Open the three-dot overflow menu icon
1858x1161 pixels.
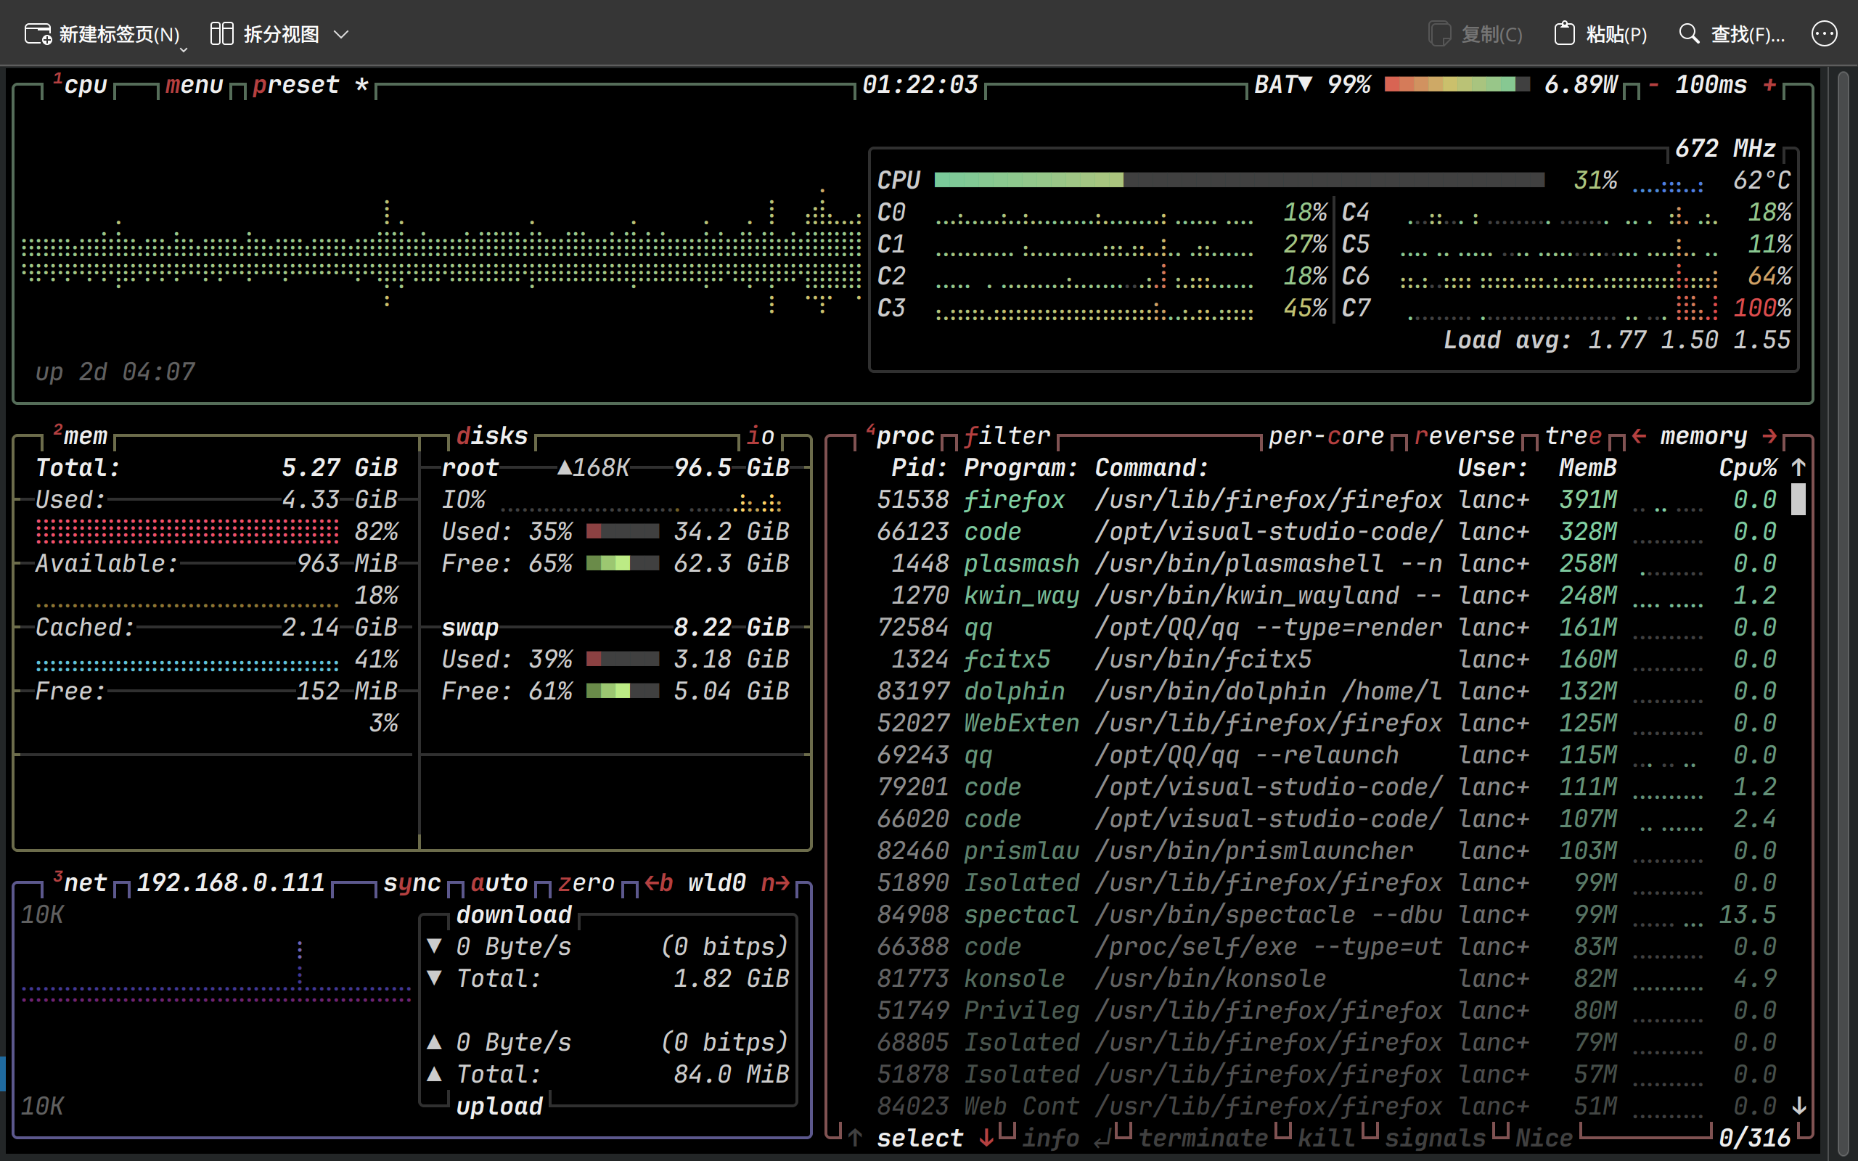[x=1823, y=34]
